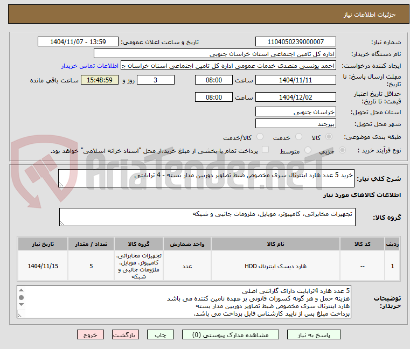Click the شرح کلی نیاز text area
The width and height of the screenshot is (410, 349).
206,178
